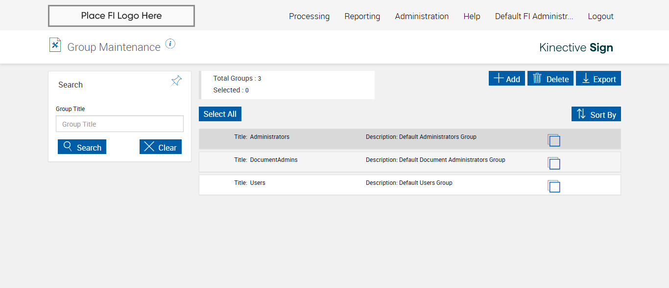Click the copy icon for DocumentAdmins group

click(x=554, y=163)
